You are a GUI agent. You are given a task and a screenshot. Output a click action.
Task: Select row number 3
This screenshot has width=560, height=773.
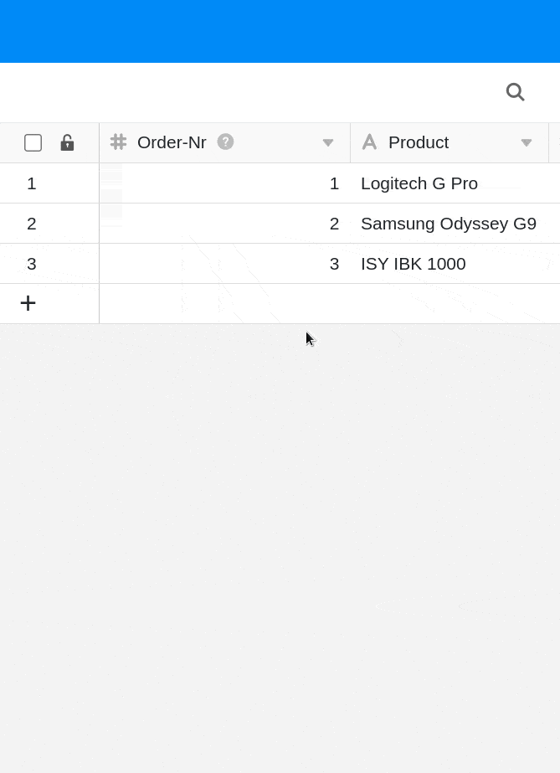pyautogui.click(x=32, y=264)
